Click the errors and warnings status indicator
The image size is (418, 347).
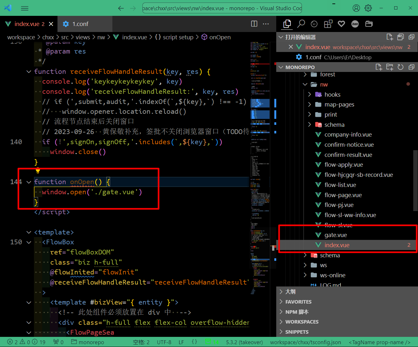26,342
